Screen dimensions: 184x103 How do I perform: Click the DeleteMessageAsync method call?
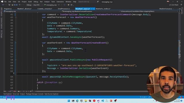pos(74,77)
